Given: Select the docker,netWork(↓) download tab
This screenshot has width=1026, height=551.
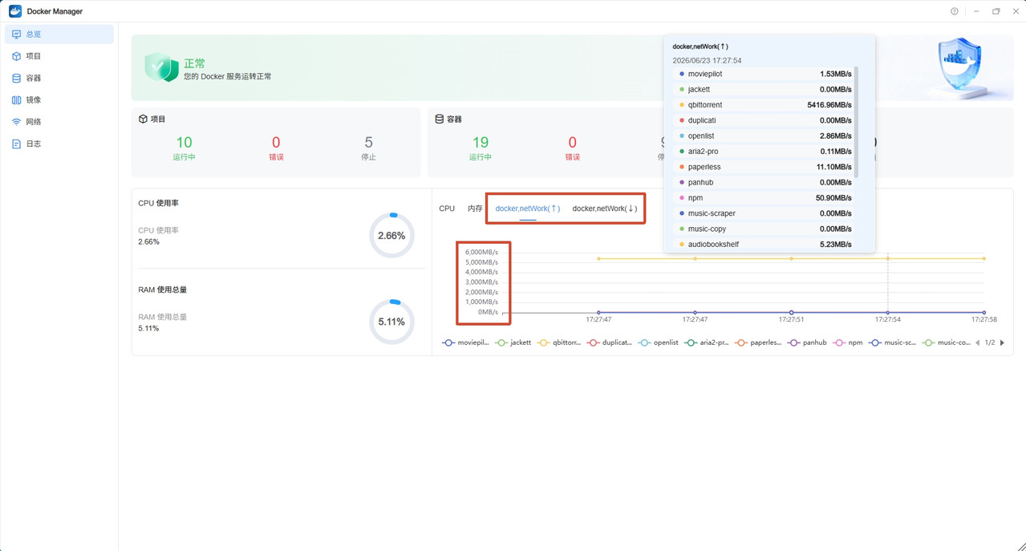Looking at the screenshot, I should click(605, 209).
